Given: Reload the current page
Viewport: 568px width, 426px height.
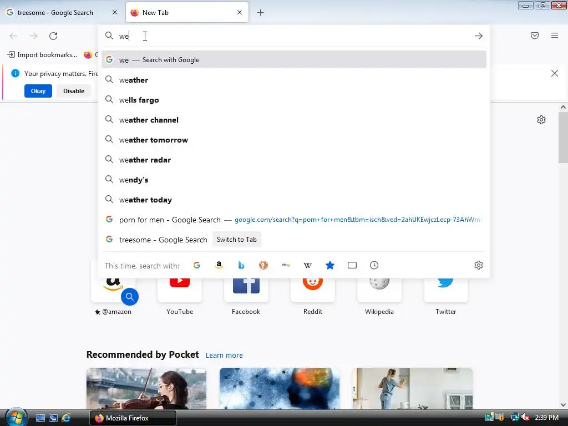Looking at the screenshot, I should (53, 36).
